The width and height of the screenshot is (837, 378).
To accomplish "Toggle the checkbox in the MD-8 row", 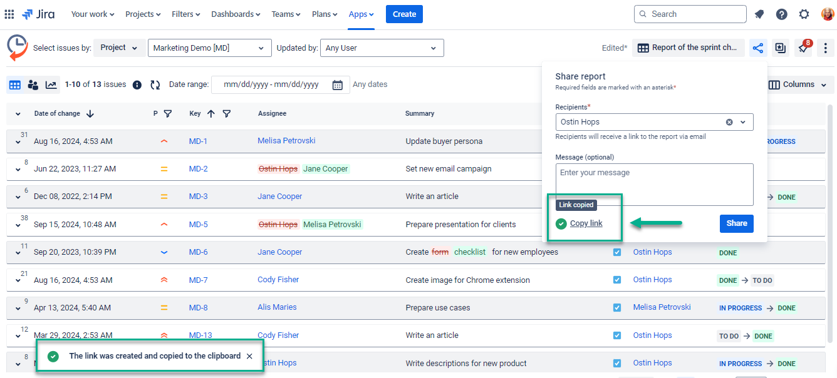I will [617, 307].
